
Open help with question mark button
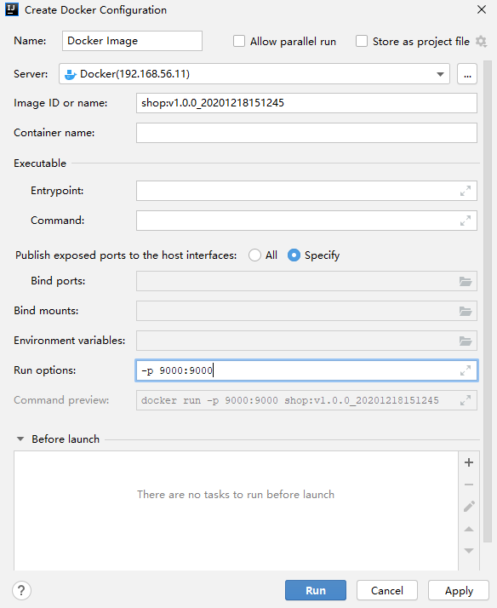(21, 590)
